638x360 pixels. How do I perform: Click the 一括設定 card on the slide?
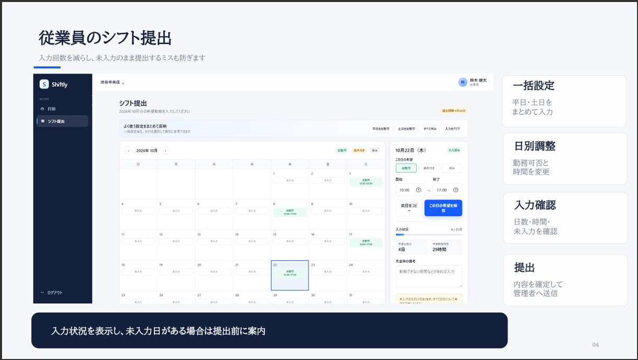(x=564, y=101)
